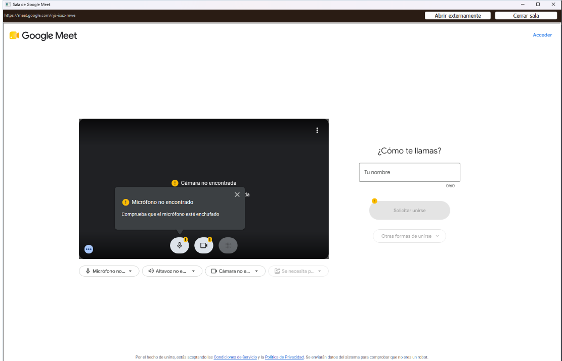Open the Se necesita p... dropdown

[x=298, y=271]
